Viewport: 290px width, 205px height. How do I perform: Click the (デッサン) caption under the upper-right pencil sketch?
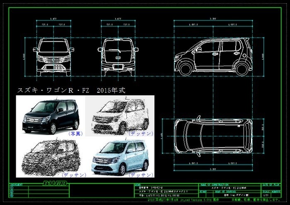pyautogui.click(x=141, y=133)
